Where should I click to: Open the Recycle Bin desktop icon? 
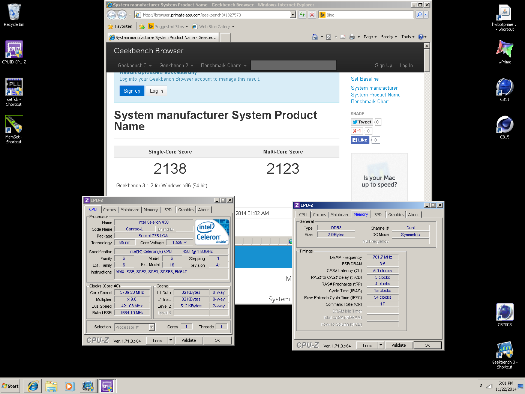point(14,15)
